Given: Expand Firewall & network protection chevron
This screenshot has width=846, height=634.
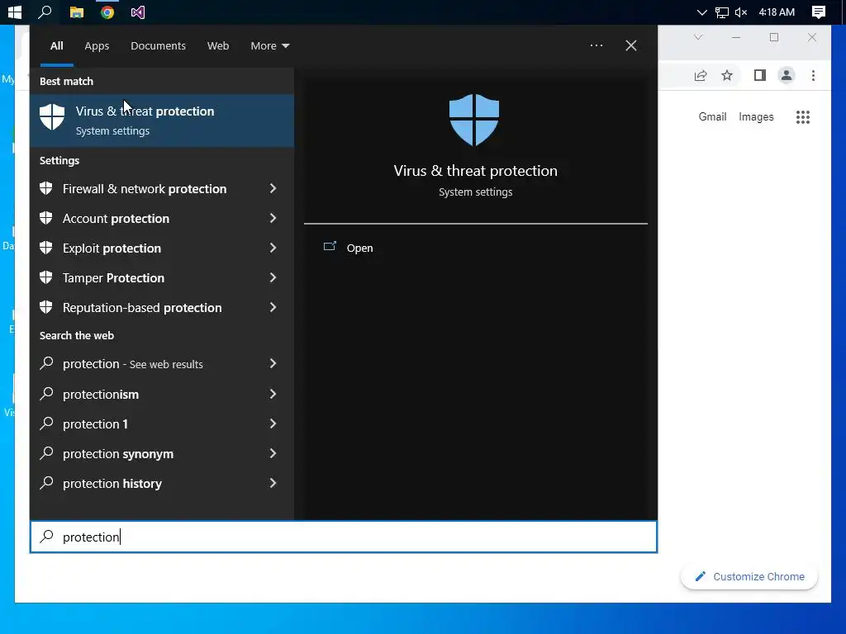Looking at the screenshot, I should click(273, 188).
